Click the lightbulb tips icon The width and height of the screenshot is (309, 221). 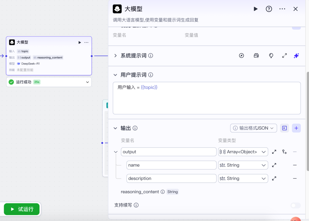click(x=271, y=56)
